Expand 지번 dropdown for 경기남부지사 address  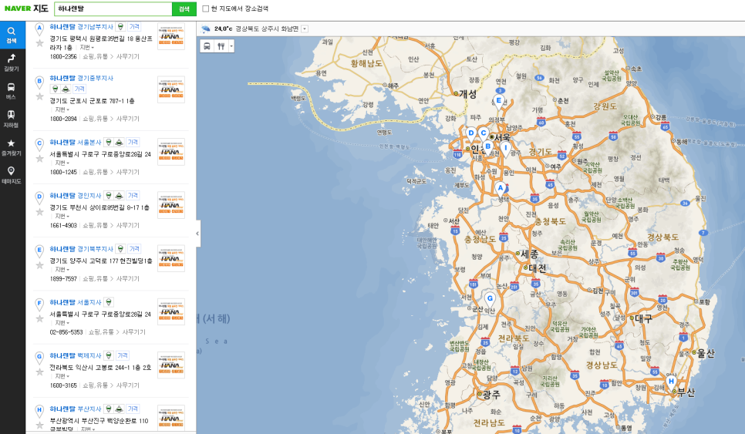pos(86,48)
